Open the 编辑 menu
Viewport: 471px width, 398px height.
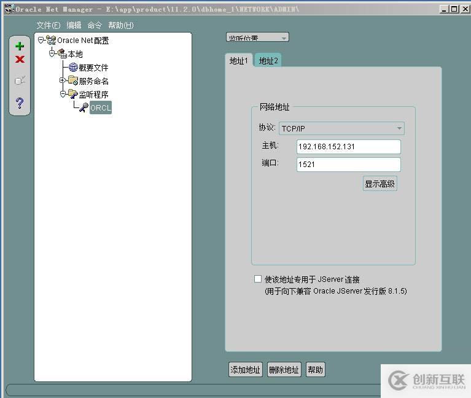click(x=74, y=25)
